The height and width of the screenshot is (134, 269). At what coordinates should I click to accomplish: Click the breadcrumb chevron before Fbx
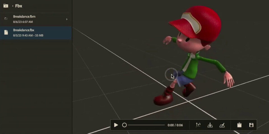tap(13, 6)
